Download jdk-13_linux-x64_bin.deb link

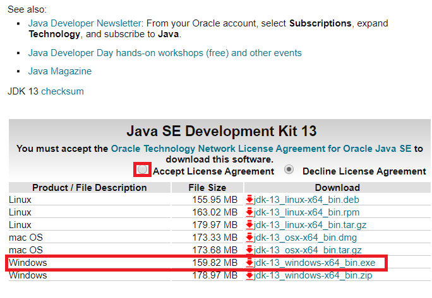pos(306,200)
